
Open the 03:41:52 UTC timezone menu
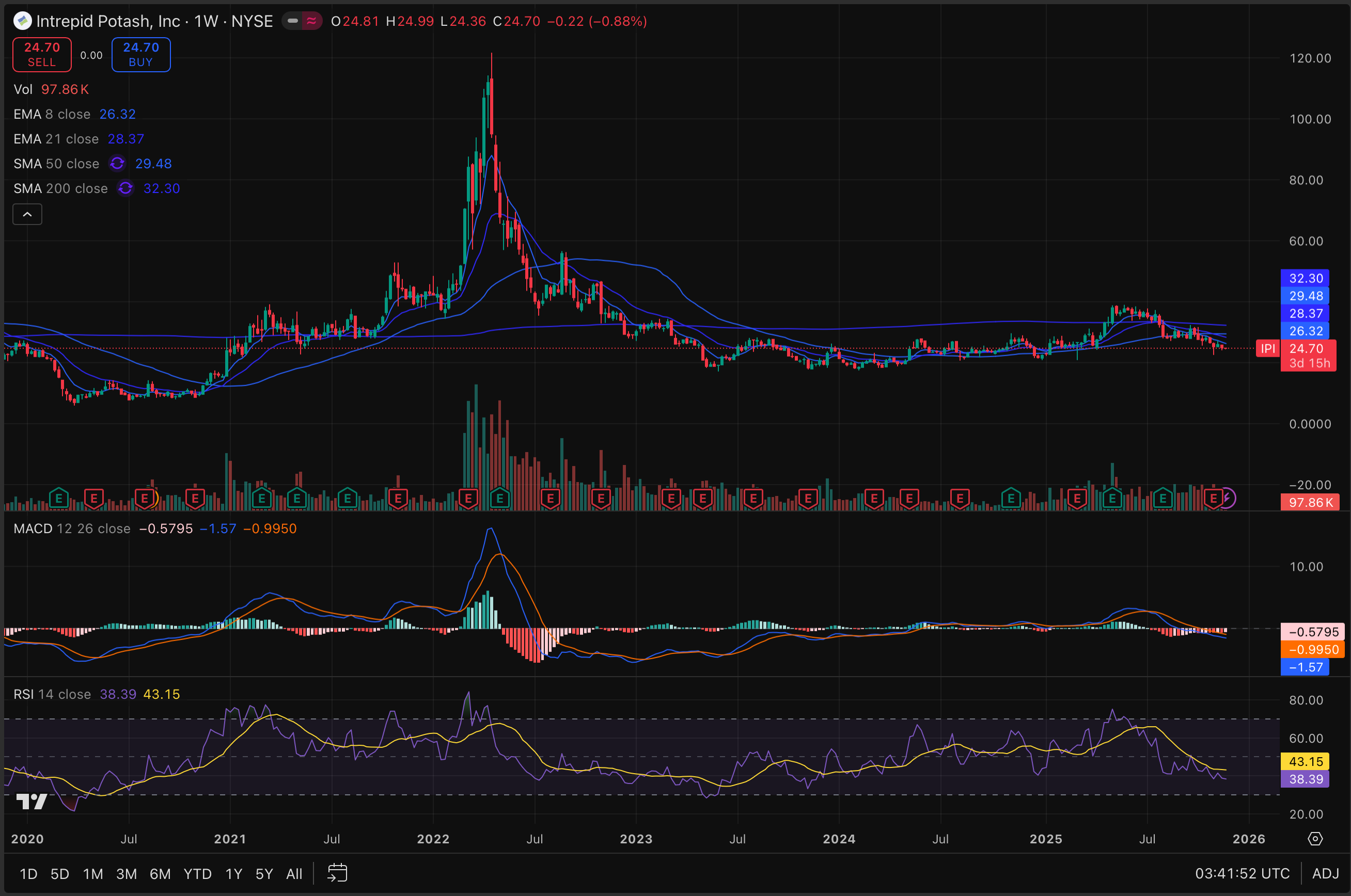tap(1242, 874)
